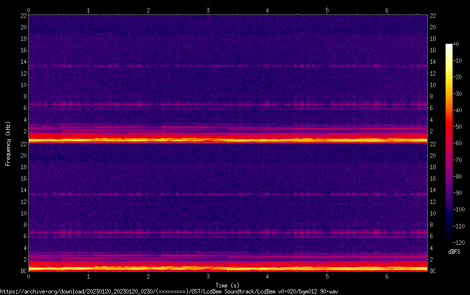This screenshot has height=295, width=470.
Task: Click the 5-second tick on the bottom time axis
Action: pos(327,276)
